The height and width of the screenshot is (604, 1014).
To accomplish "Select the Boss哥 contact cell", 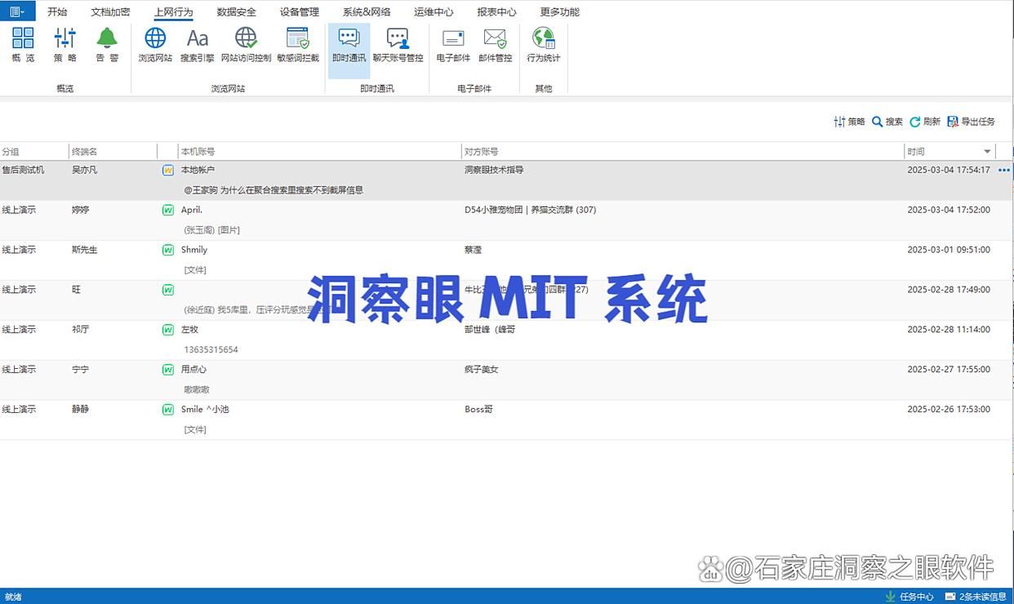I will (x=478, y=410).
